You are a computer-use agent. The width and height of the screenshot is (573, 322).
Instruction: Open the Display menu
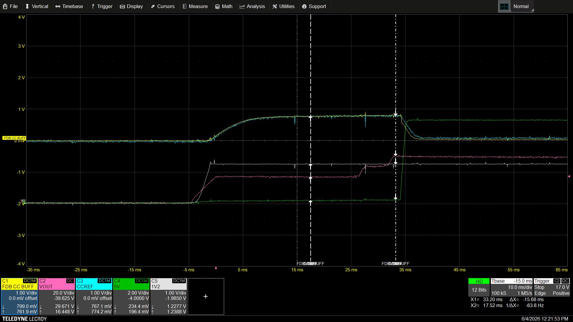tap(132, 6)
